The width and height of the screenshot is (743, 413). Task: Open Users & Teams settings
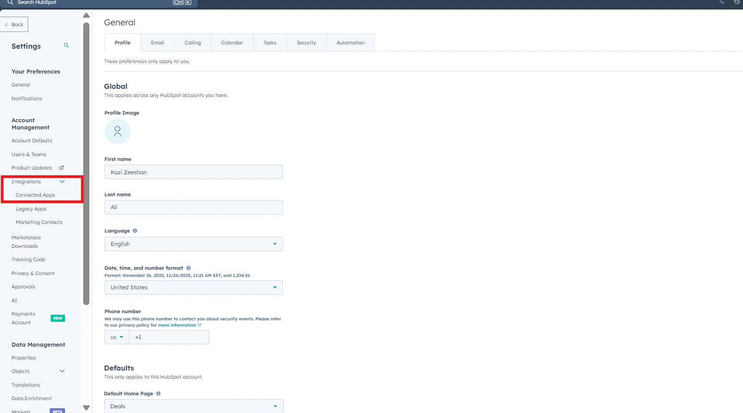click(29, 154)
